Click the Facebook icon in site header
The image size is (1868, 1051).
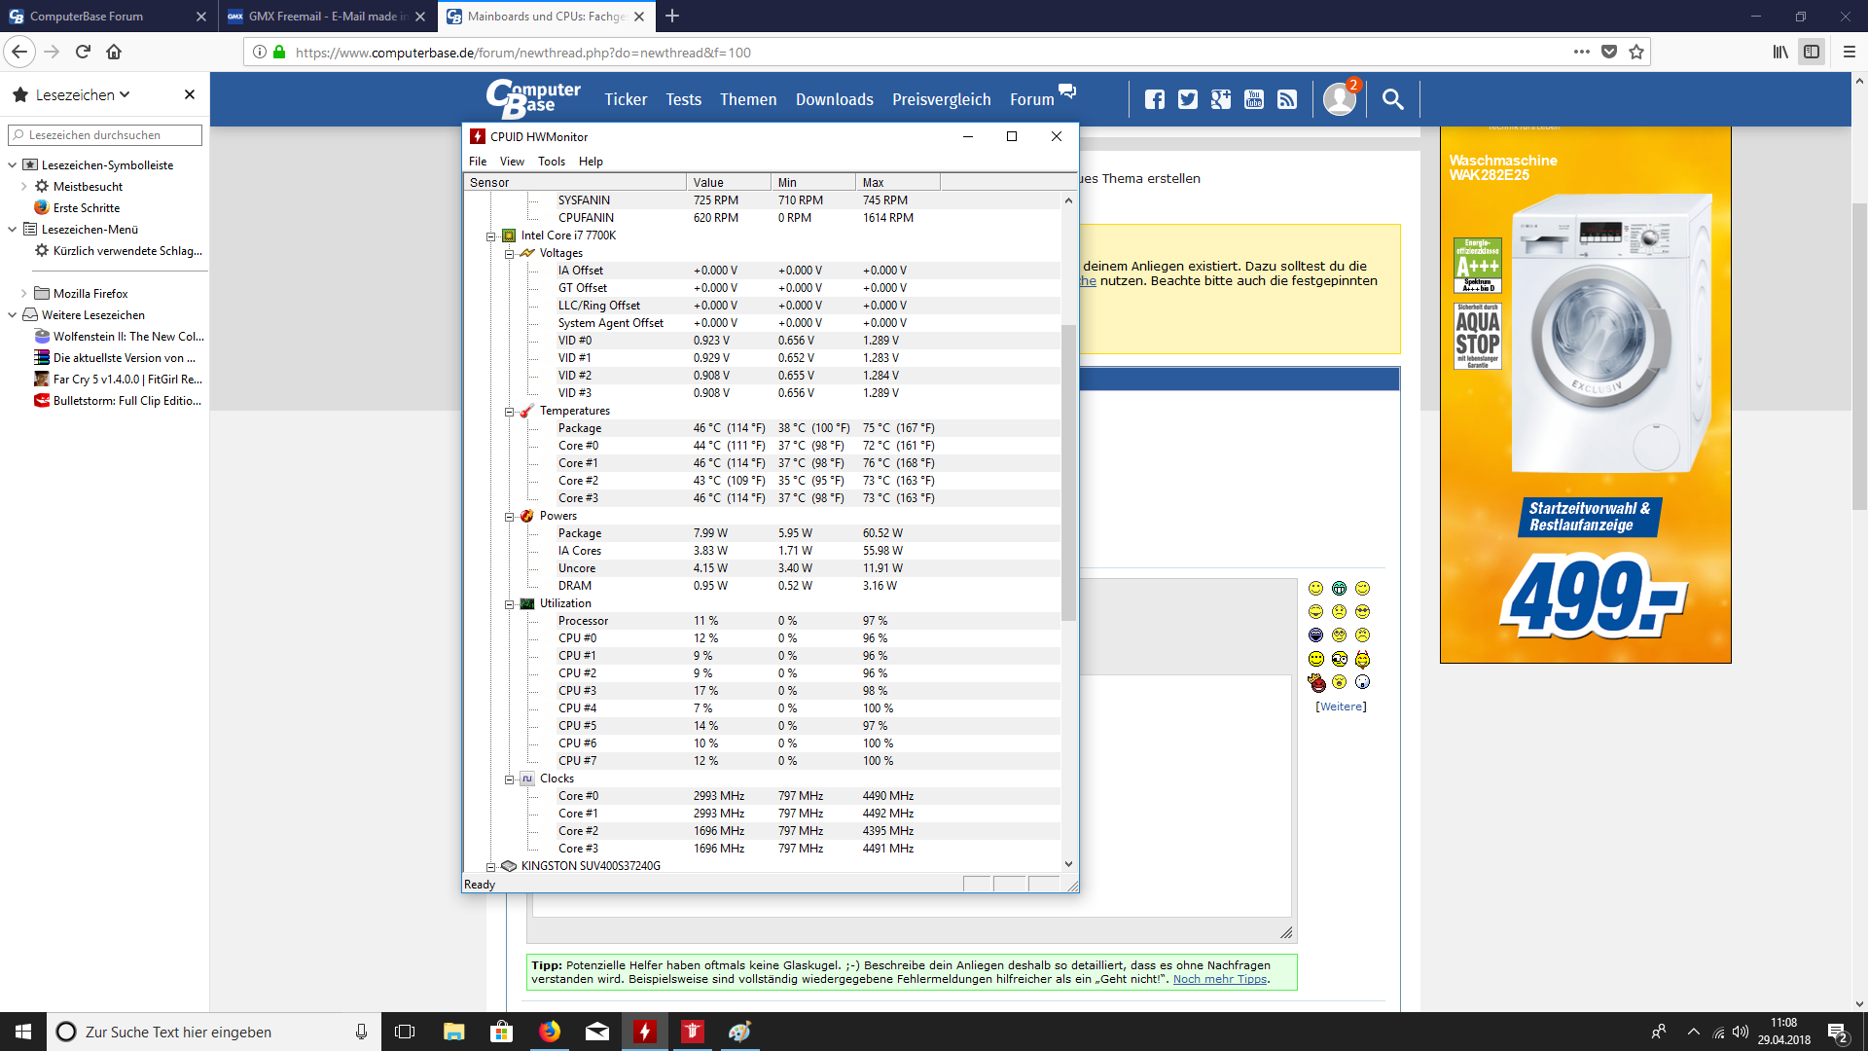(1155, 99)
